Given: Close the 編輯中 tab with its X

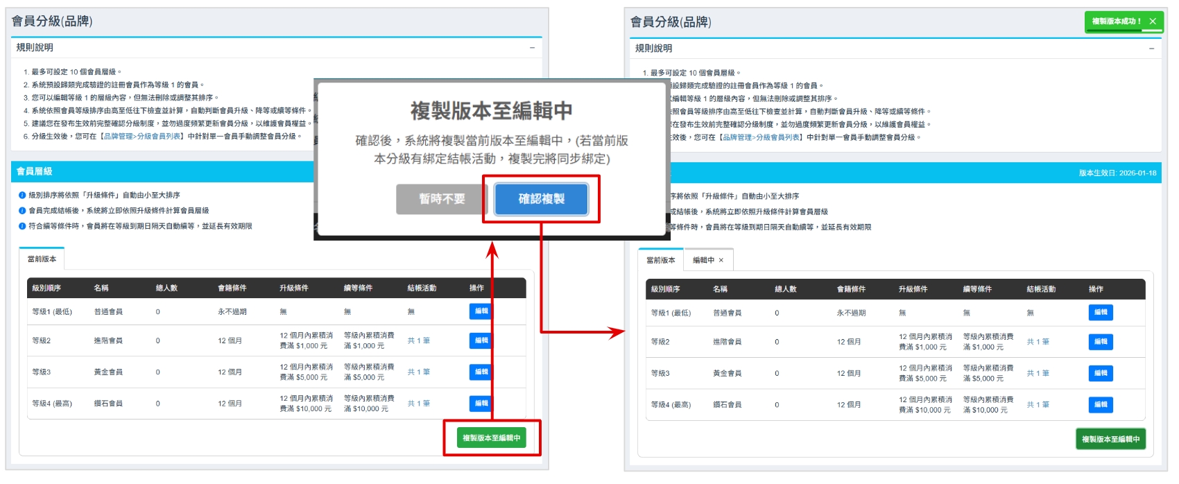Looking at the screenshot, I should click(x=721, y=261).
